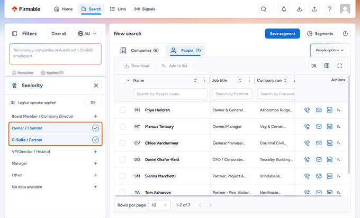Viewport: 360px width, 218px height.
Task: Open People options dropdown
Action: (330, 50)
